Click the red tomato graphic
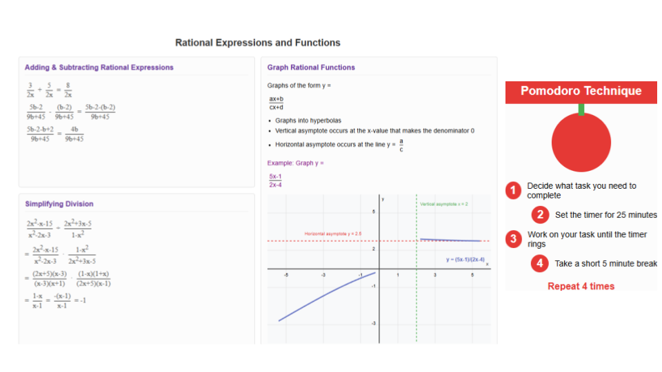This screenshot has height=372, width=662. (x=581, y=143)
